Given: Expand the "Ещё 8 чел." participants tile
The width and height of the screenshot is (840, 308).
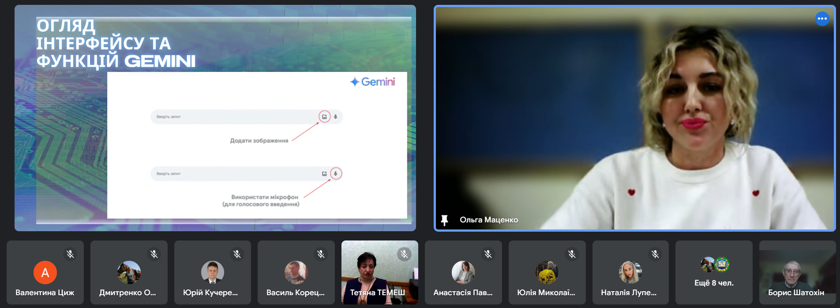Looking at the screenshot, I should tap(714, 273).
